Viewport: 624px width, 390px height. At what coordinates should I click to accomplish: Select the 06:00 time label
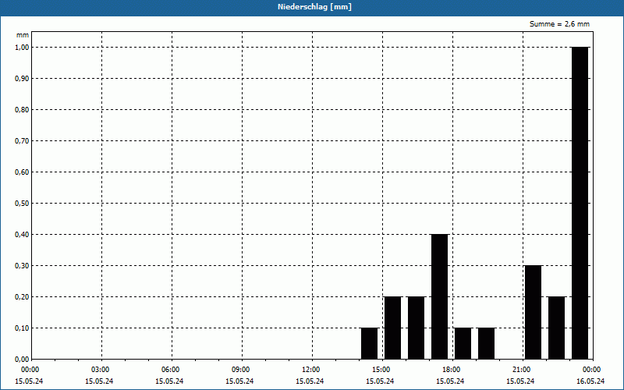click(x=169, y=370)
